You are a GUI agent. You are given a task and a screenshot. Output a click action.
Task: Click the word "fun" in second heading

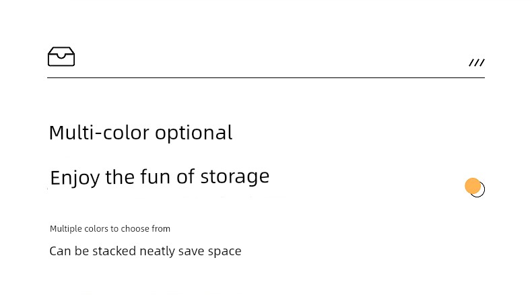click(x=156, y=176)
